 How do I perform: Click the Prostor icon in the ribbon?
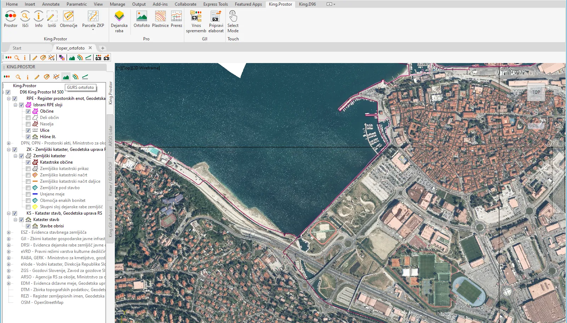click(11, 16)
